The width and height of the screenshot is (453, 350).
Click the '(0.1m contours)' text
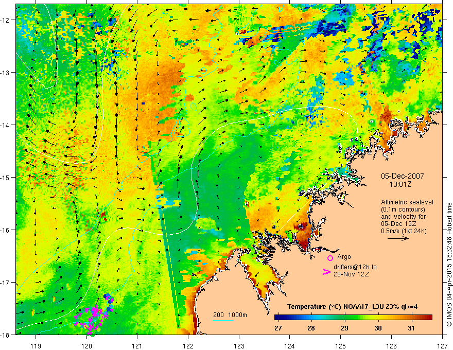click(403, 209)
